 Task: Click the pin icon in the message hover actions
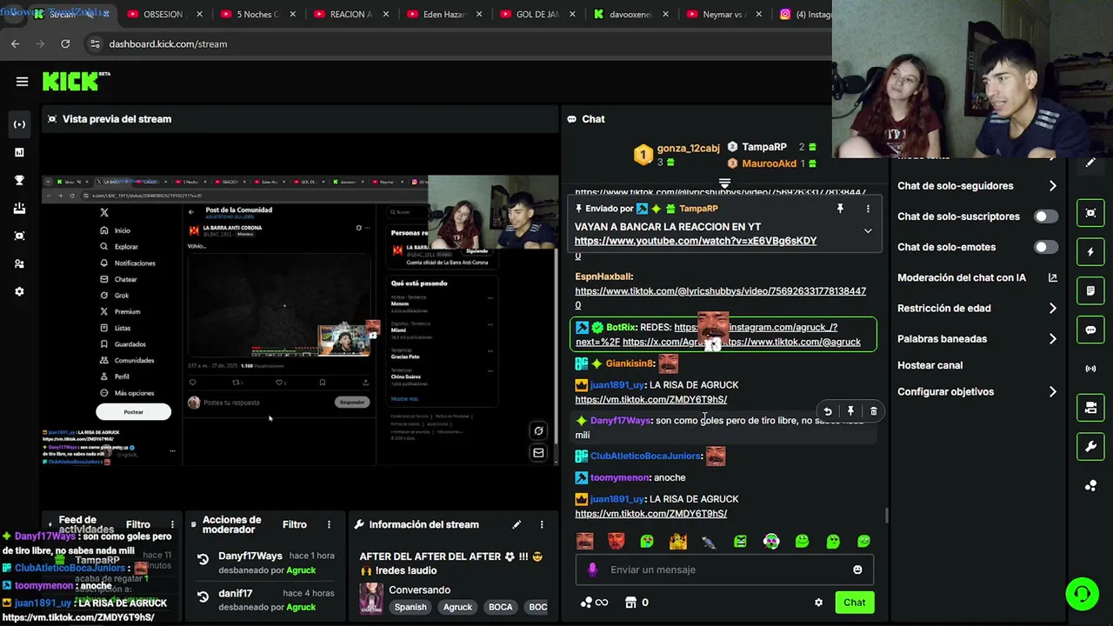pos(850,411)
